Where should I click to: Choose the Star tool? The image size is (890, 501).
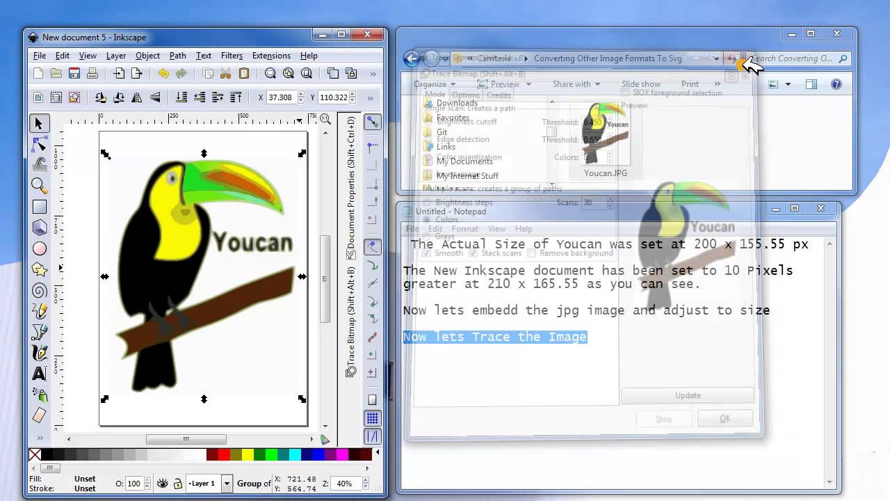click(x=39, y=268)
